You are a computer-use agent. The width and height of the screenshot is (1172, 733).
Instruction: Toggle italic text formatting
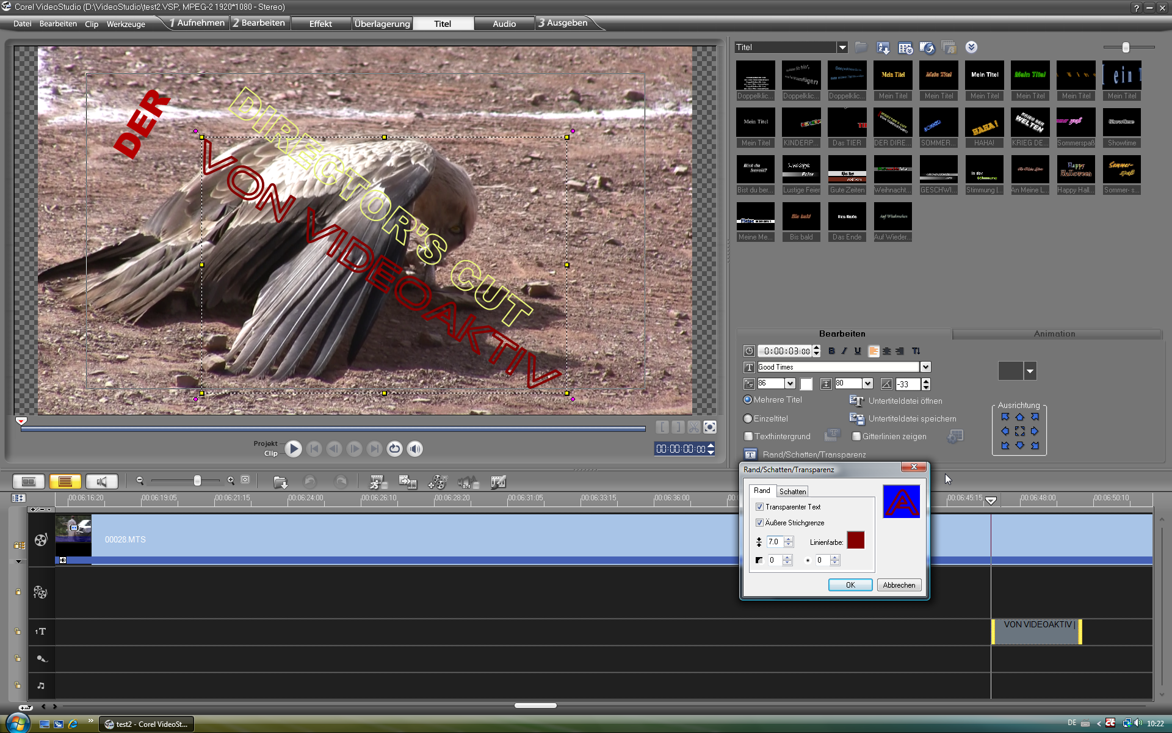coord(844,351)
